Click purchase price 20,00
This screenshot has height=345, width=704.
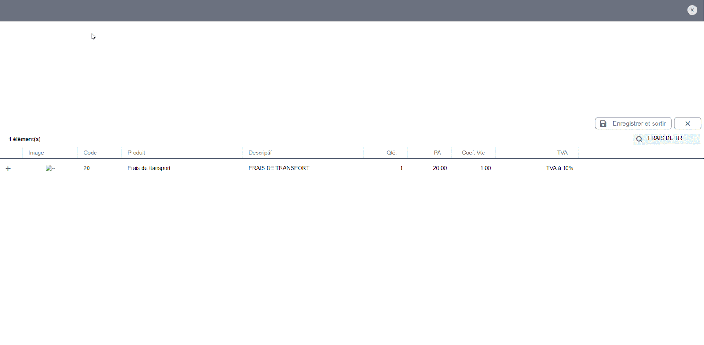440,168
